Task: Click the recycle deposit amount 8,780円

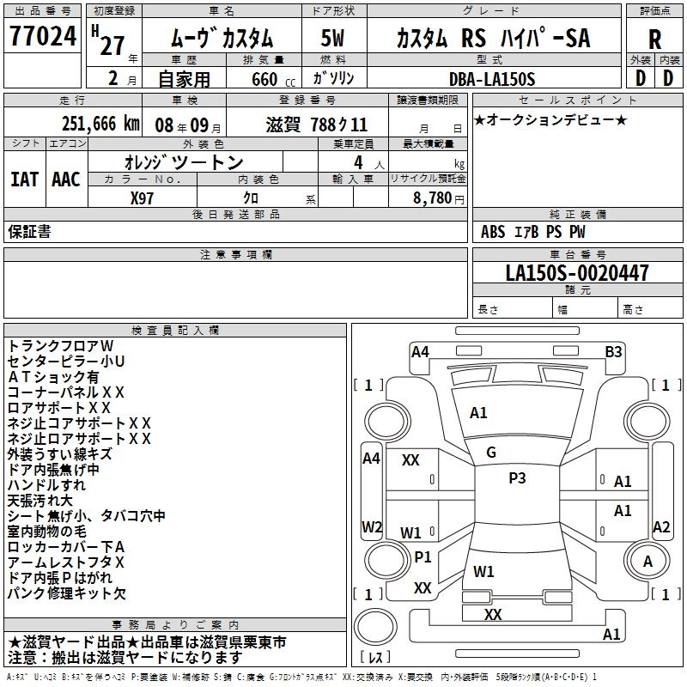Action: [438, 198]
